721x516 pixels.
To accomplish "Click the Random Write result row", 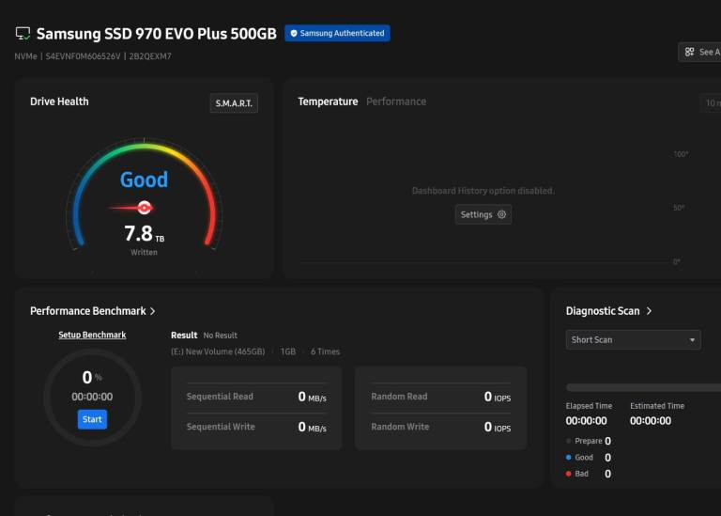I will 440,427.
